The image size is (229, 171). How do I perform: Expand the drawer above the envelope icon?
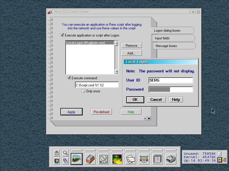[x=131, y=150]
